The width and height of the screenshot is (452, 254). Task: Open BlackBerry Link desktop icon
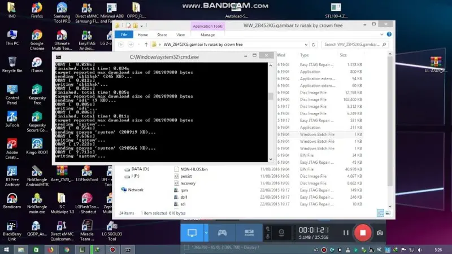pos(12,231)
